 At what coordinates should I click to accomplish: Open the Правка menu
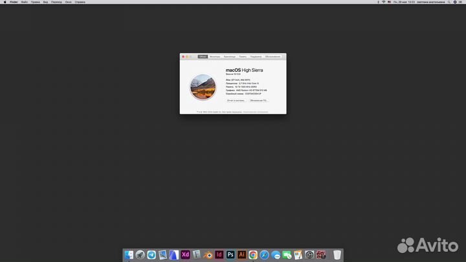click(x=36, y=2)
